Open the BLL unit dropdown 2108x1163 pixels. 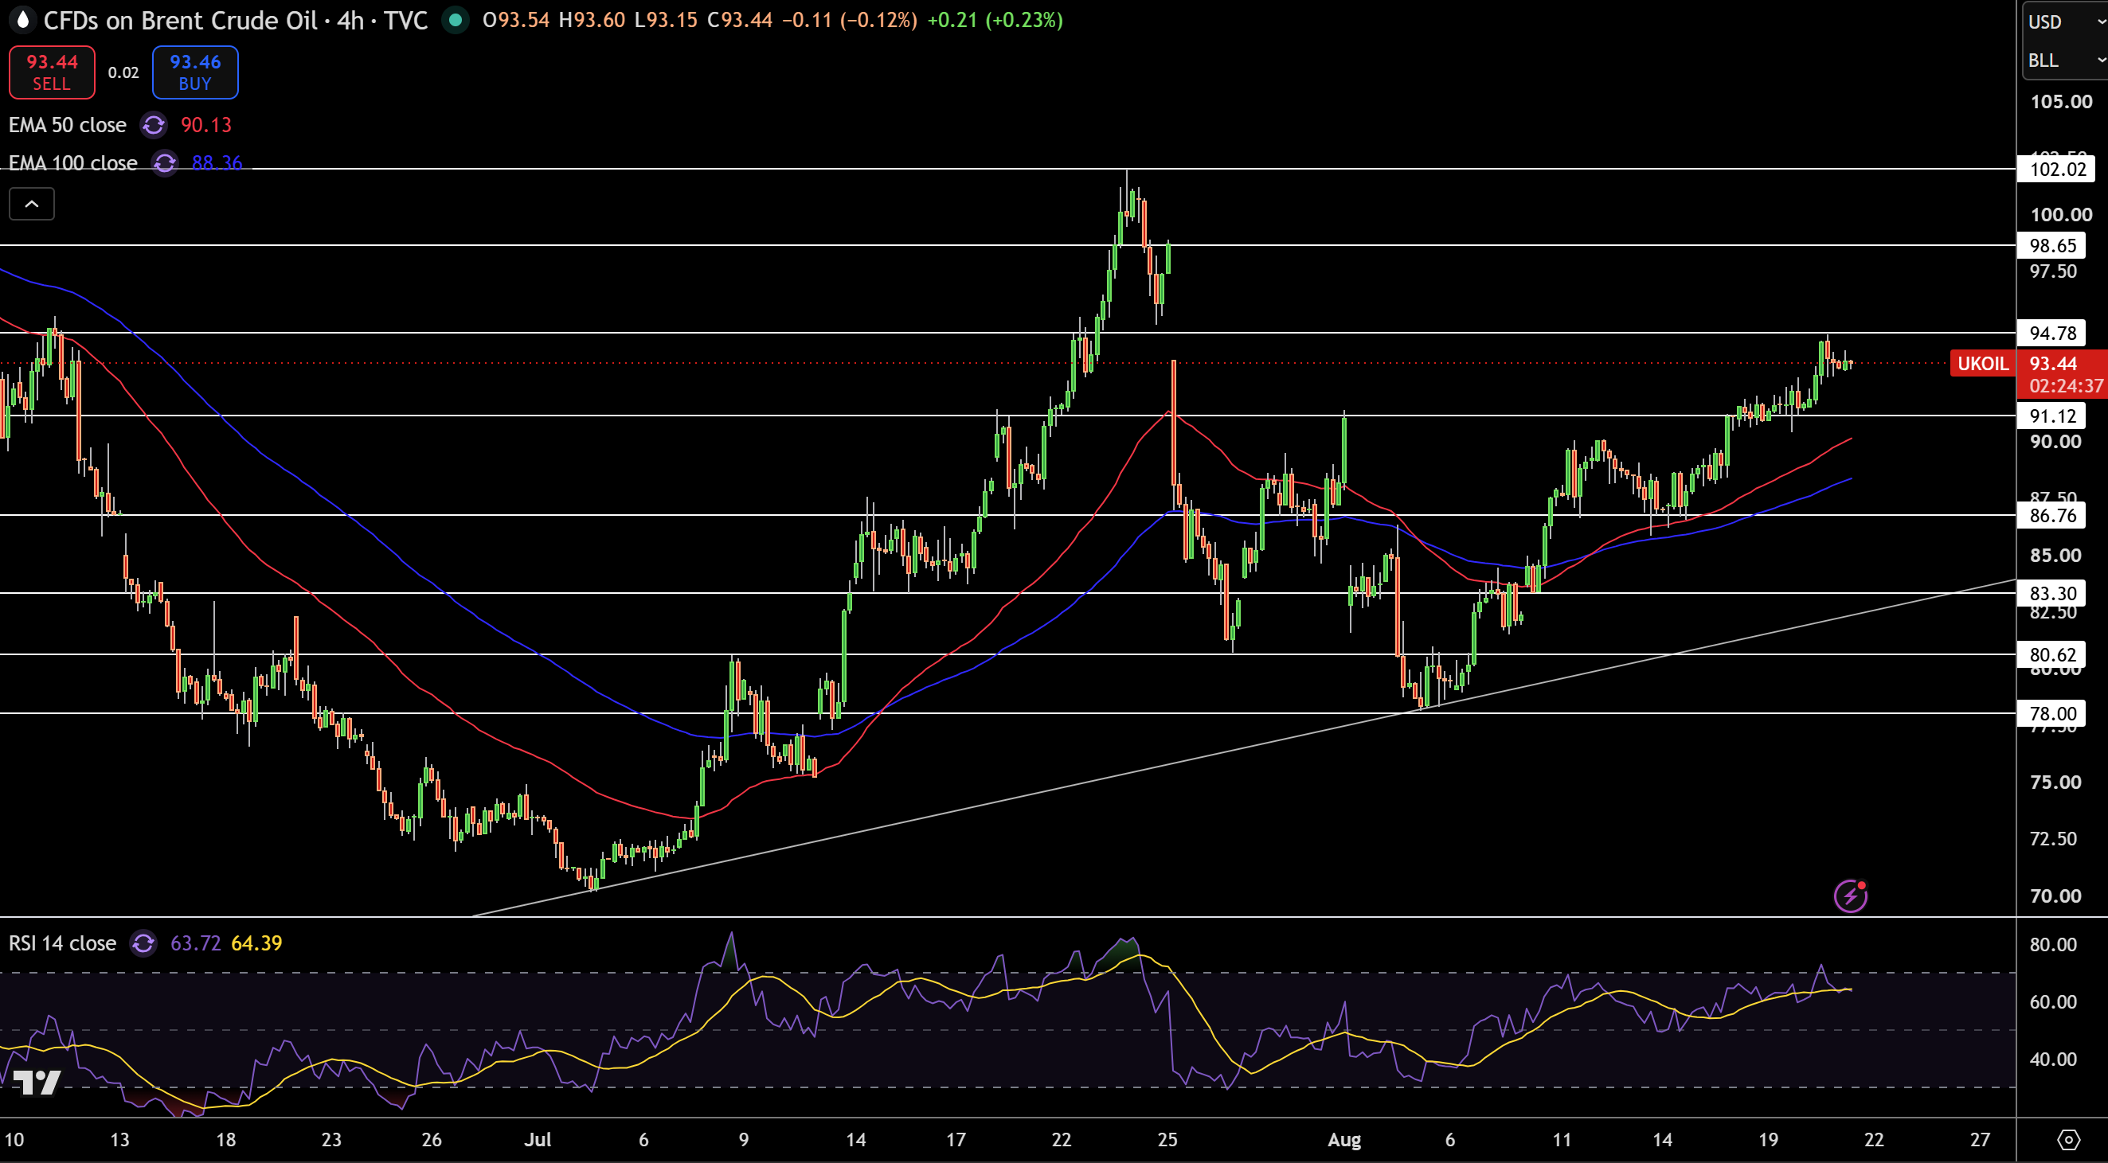2066,60
